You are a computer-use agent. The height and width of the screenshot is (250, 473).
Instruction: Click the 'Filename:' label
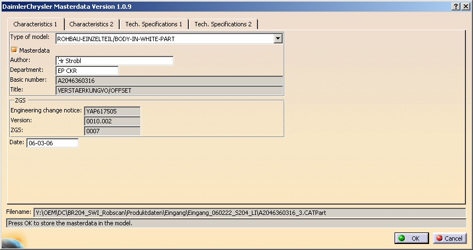[19, 212]
